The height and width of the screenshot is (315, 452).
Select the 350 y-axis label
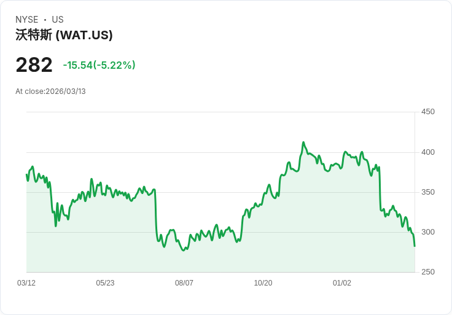coord(427,192)
